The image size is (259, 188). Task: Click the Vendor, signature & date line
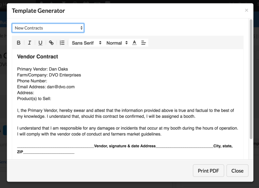(125, 146)
